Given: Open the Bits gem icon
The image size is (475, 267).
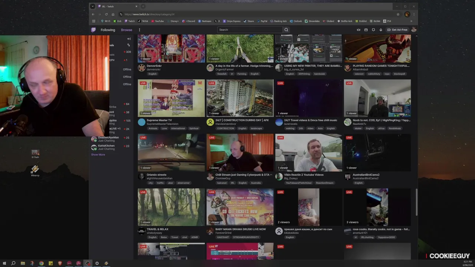Looking at the screenshot, I should coord(381,30).
